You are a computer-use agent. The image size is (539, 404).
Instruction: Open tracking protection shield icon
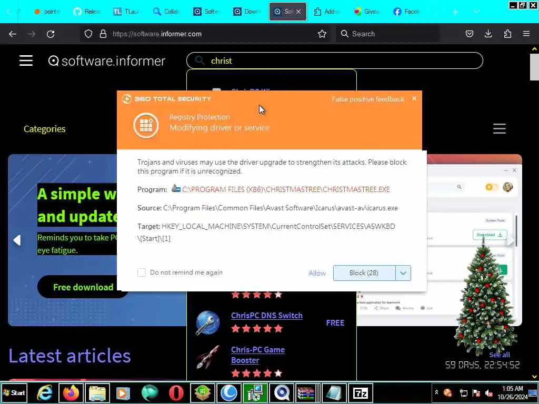pyautogui.click(x=88, y=34)
